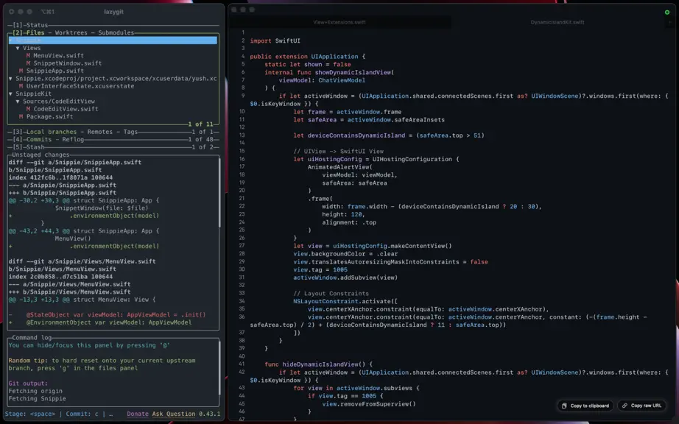Click the '.environmentObject(model)' added line under SnippetWindow
The width and height of the screenshot is (679, 424).
pyautogui.click(x=114, y=216)
